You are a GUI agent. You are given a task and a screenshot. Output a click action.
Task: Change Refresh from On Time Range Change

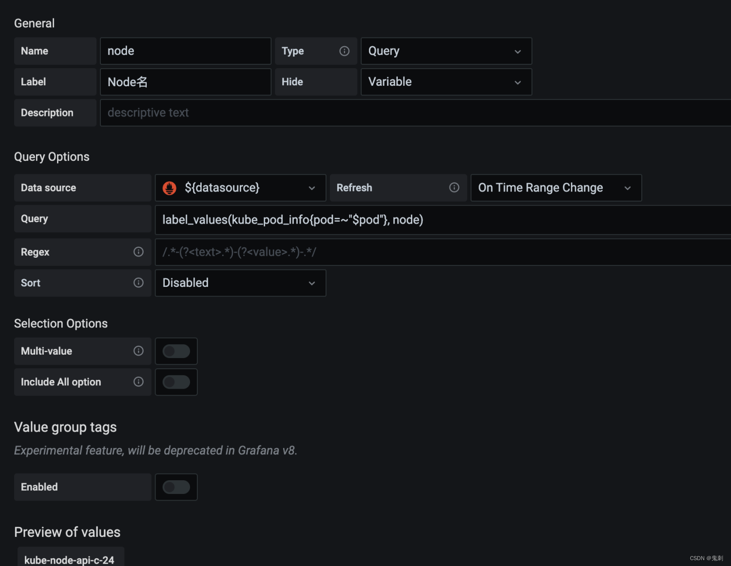pos(556,188)
